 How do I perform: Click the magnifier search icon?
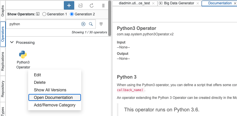(x=91, y=24)
